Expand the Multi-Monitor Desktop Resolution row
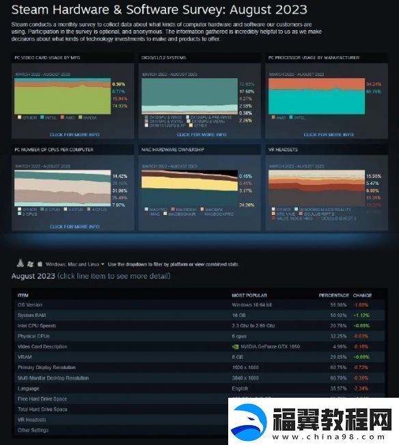The height and width of the screenshot is (445, 399). tap(199, 378)
